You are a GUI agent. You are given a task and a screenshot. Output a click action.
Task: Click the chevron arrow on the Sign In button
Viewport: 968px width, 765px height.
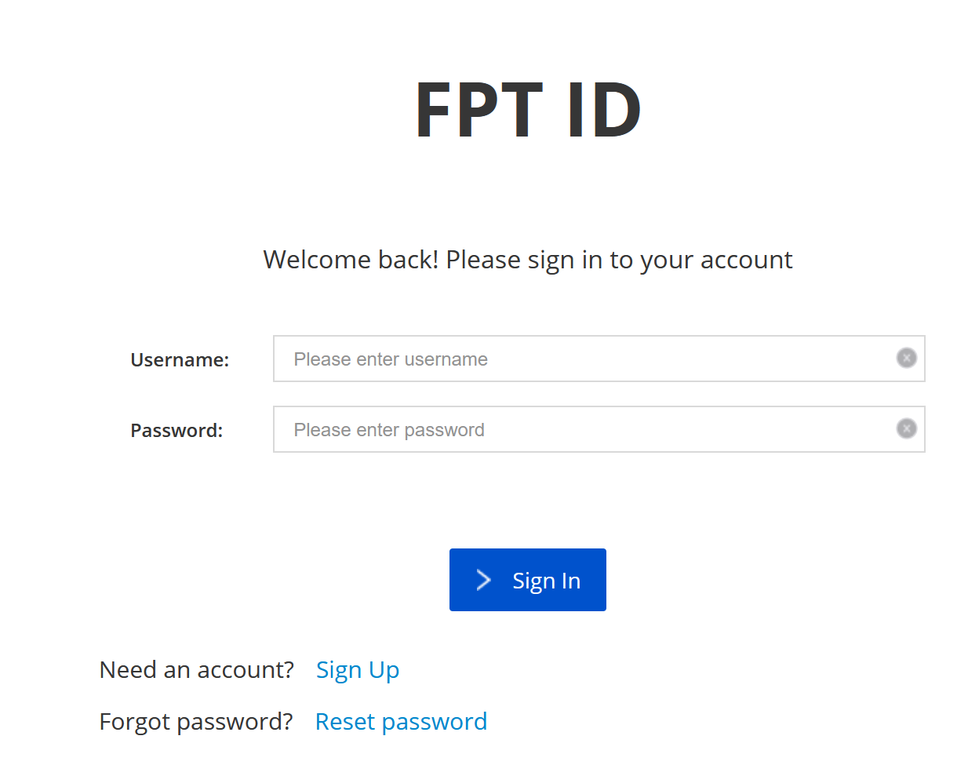tap(484, 580)
